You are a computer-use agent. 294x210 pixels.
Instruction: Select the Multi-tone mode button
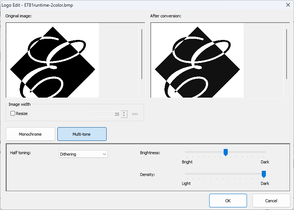82,134
